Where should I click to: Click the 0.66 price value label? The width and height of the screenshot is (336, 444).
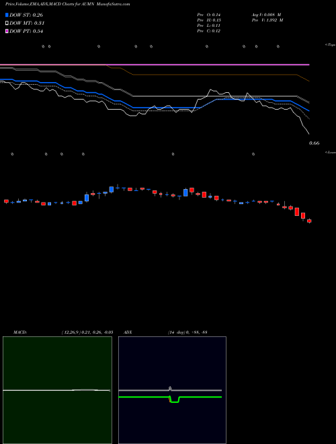[314, 143]
